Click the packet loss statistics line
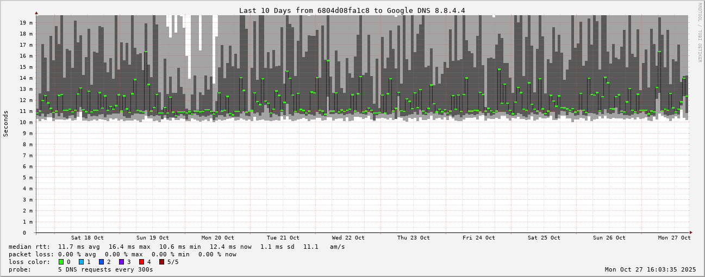The height and width of the screenshot is (277, 705). [122, 254]
